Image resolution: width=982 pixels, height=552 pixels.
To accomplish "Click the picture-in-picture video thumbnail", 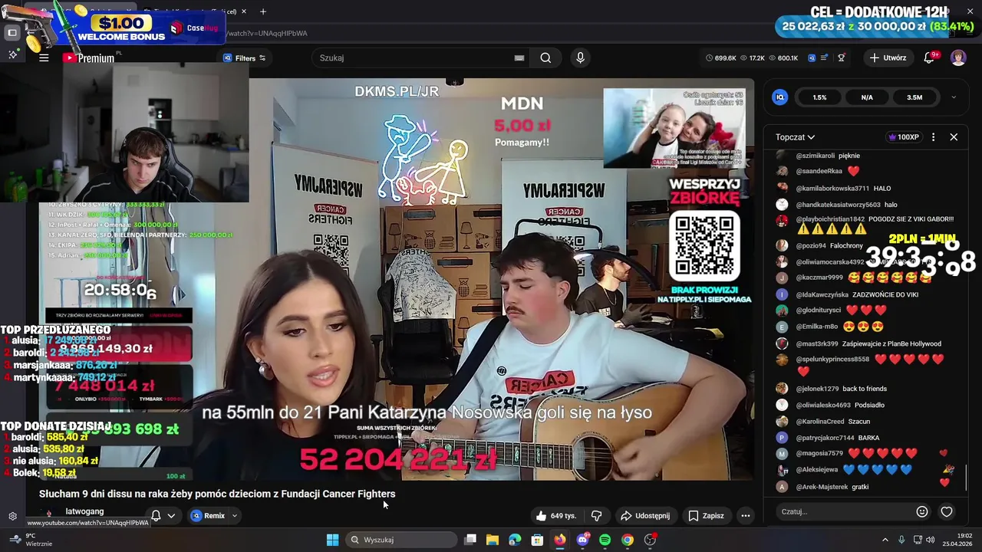I will (674, 128).
